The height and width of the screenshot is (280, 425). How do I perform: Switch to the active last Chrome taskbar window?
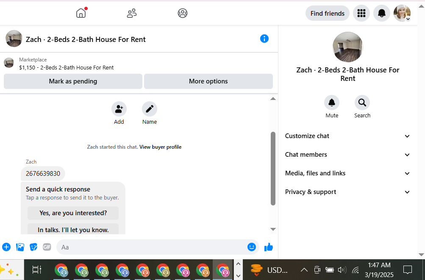(x=223, y=270)
